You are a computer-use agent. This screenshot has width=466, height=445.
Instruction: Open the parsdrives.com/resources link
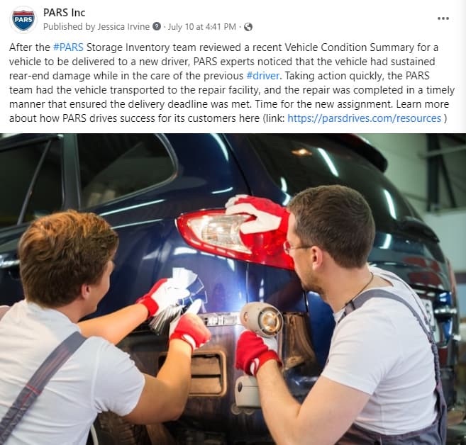pos(364,118)
